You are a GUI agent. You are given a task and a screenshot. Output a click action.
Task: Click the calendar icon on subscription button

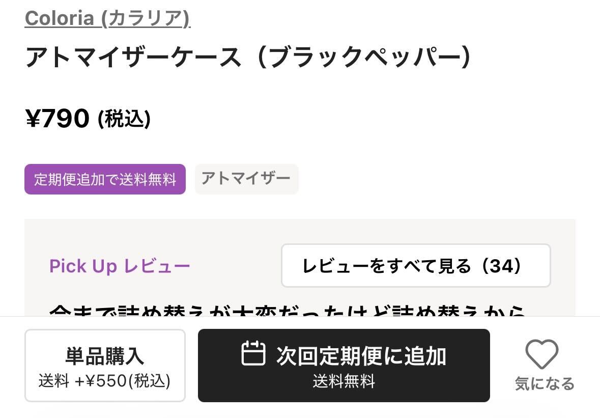pyautogui.click(x=253, y=353)
